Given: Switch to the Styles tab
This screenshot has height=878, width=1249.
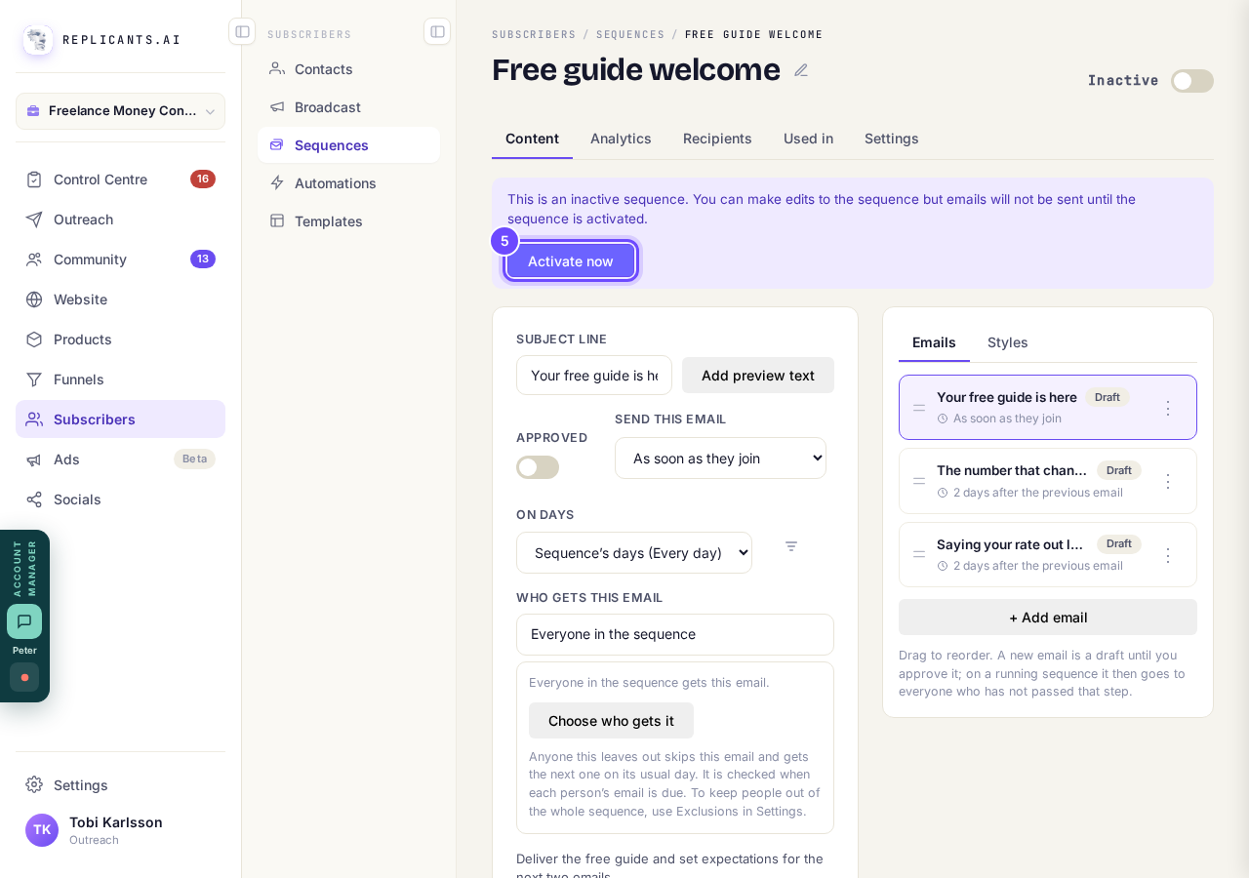Looking at the screenshot, I should coord(1008,342).
